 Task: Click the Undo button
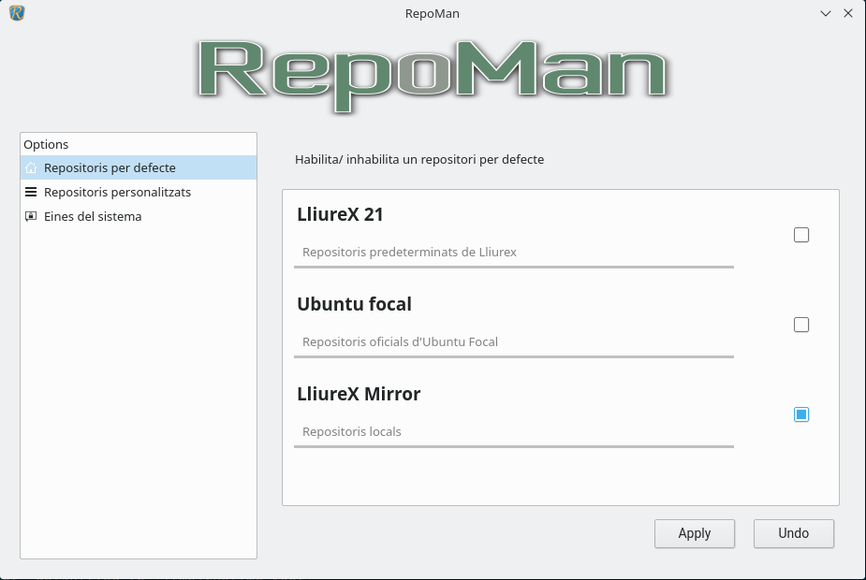pyautogui.click(x=794, y=533)
